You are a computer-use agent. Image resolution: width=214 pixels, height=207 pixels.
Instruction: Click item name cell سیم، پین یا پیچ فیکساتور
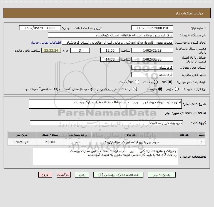click(x=131, y=142)
